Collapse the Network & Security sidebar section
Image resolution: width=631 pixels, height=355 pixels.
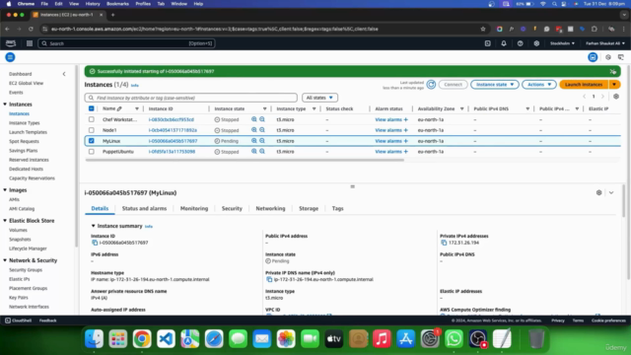5,260
